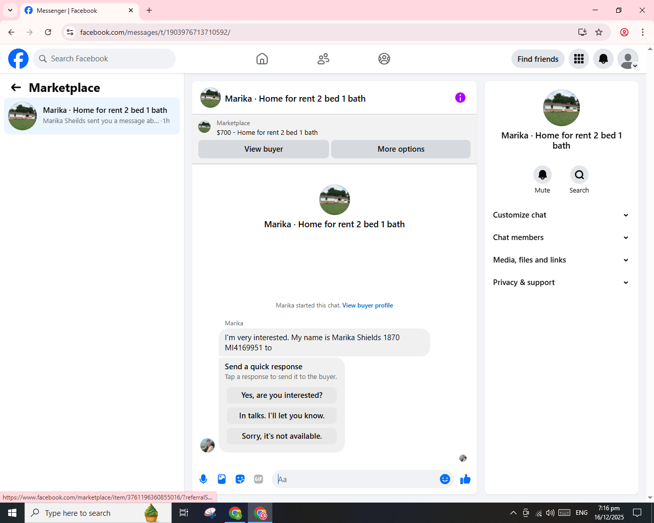This screenshot has width=654, height=523.
Task: Reload the page in the browser
Action: [48, 32]
